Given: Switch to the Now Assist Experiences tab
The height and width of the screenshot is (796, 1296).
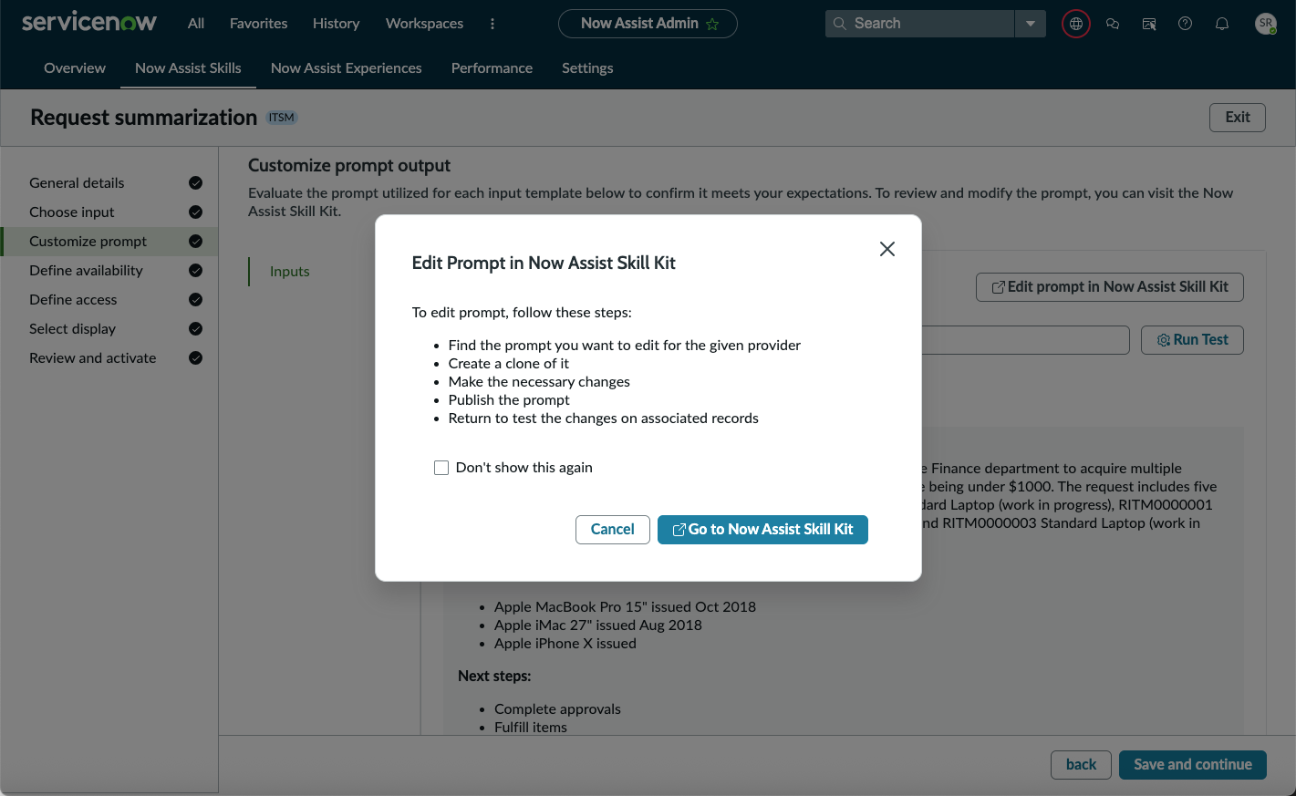Looking at the screenshot, I should [x=347, y=68].
